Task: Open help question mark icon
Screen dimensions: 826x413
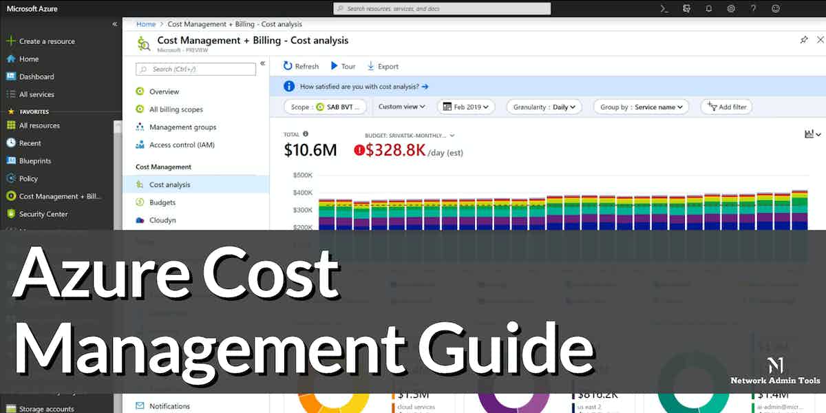Action: click(x=754, y=8)
